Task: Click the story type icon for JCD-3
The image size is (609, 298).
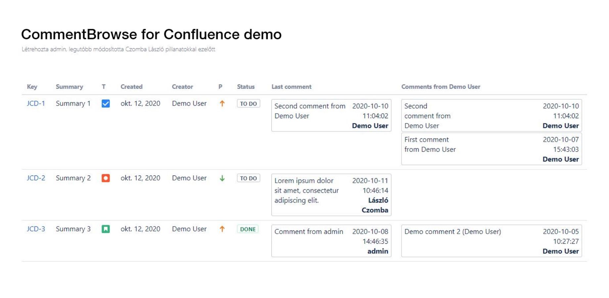Action: [106, 229]
